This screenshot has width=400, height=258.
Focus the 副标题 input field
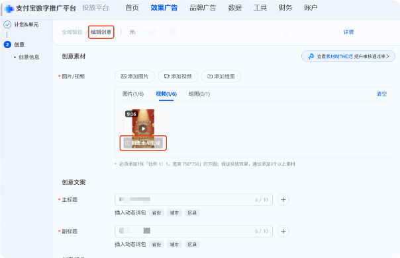click(x=193, y=232)
